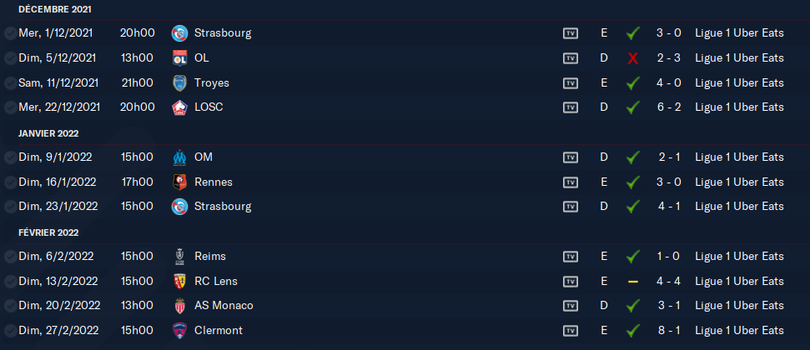Viewport: 810px width, 350px height.
Task: Open the AS Monaco team link
Action: 224,306
